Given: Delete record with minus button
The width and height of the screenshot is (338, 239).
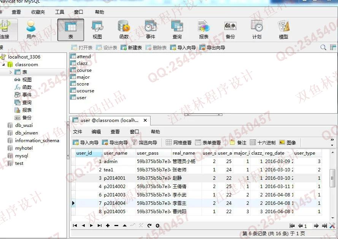Looking at the screenshot, I should coord(116,225).
